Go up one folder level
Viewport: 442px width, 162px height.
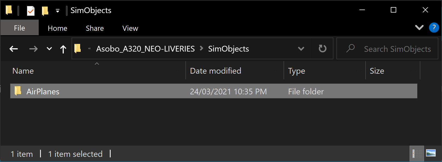click(63, 49)
